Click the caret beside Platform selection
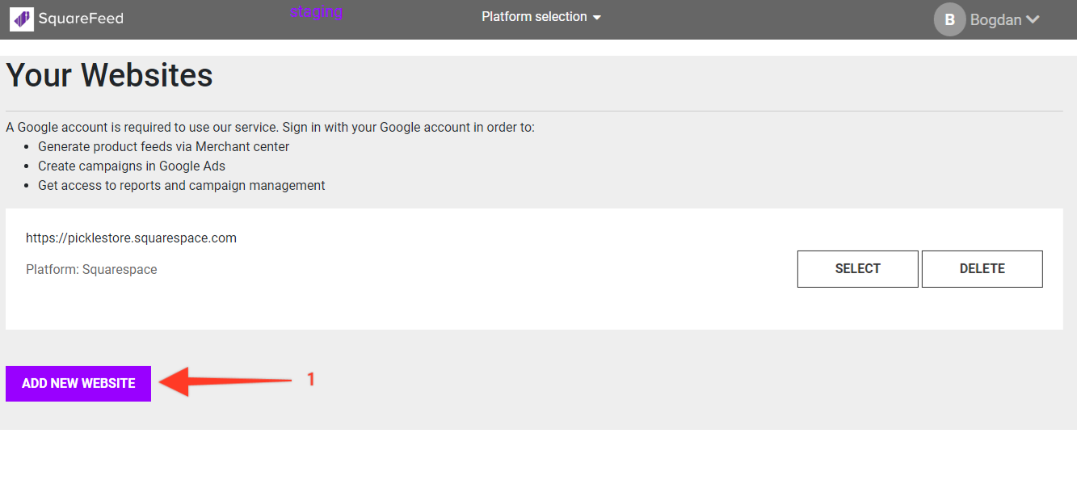This screenshot has width=1077, height=480. [x=597, y=18]
